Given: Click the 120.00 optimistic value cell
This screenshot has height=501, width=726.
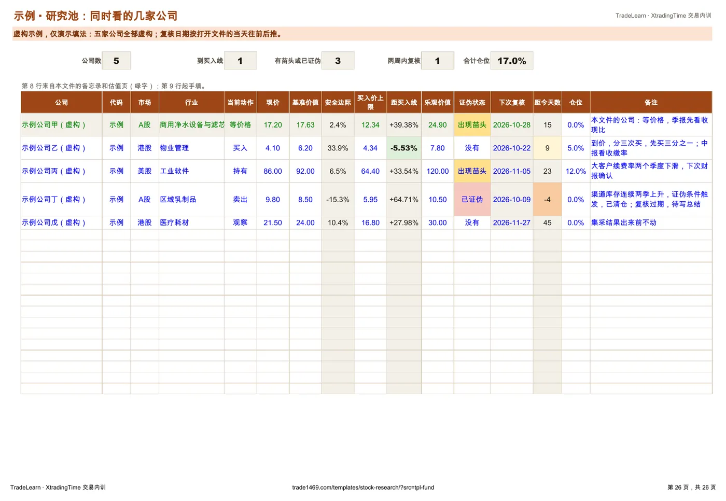Looking at the screenshot, I should 437,171.
